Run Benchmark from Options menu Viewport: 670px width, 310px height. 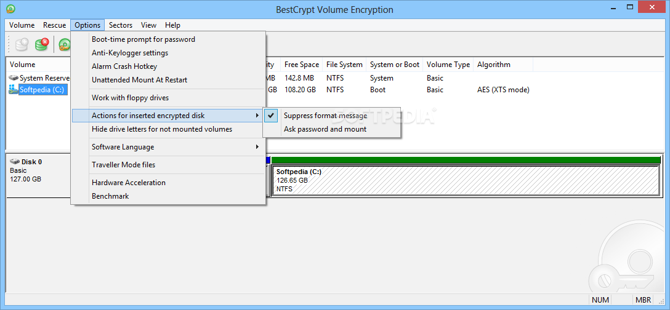168,196
